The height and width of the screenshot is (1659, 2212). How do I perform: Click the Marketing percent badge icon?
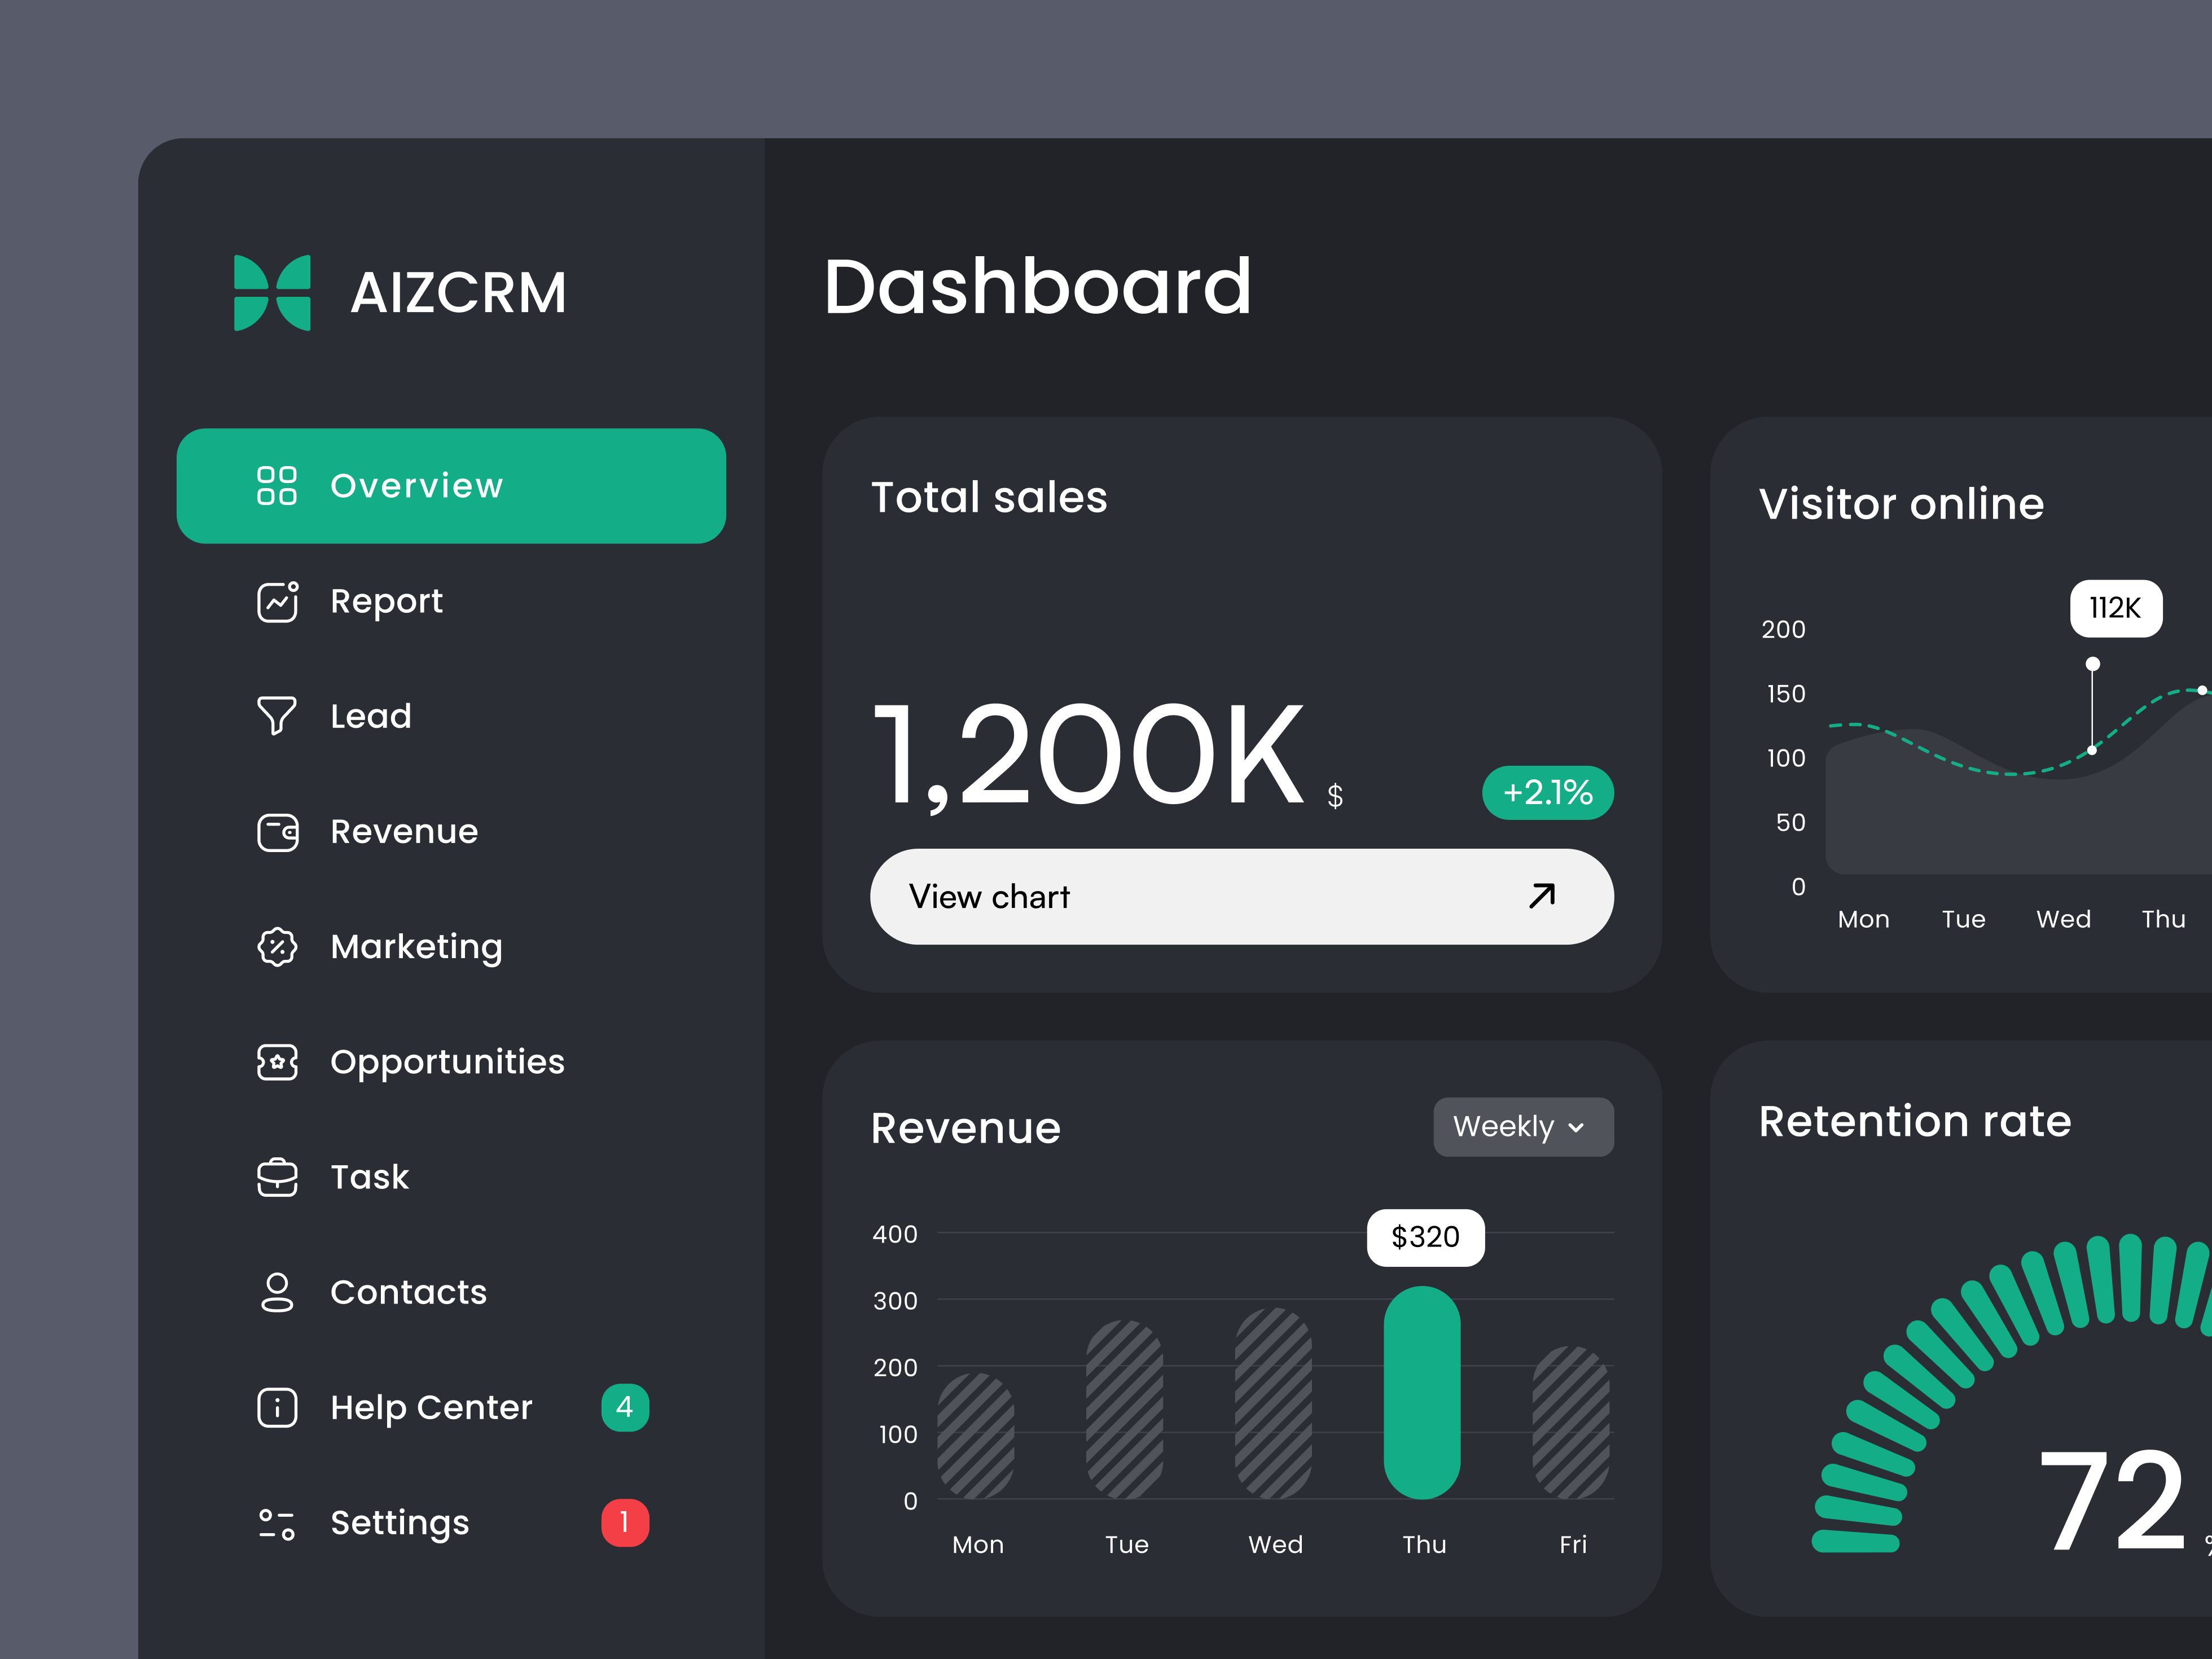(x=277, y=947)
